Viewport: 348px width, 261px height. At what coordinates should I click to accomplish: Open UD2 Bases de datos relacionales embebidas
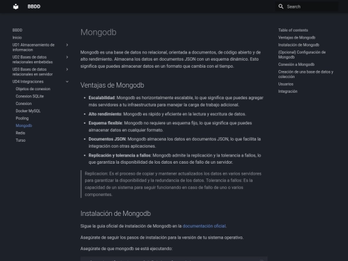[x=32, y=59]
